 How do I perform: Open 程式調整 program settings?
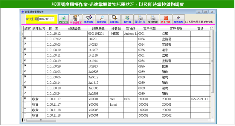[178, 19]
